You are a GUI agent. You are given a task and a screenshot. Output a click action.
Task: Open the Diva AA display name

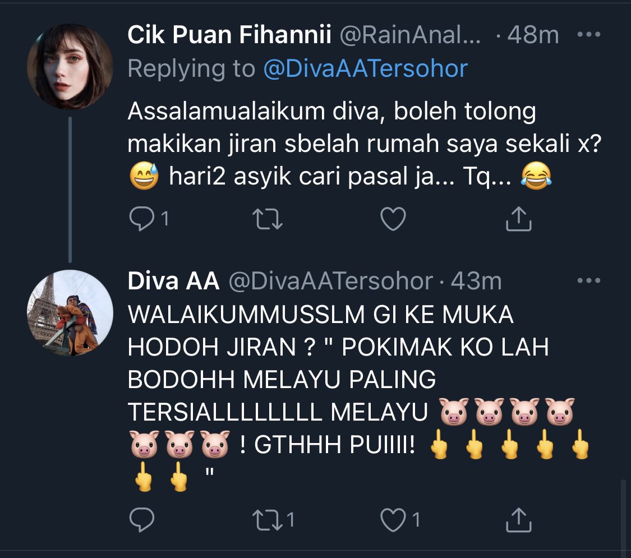point(173,280)
